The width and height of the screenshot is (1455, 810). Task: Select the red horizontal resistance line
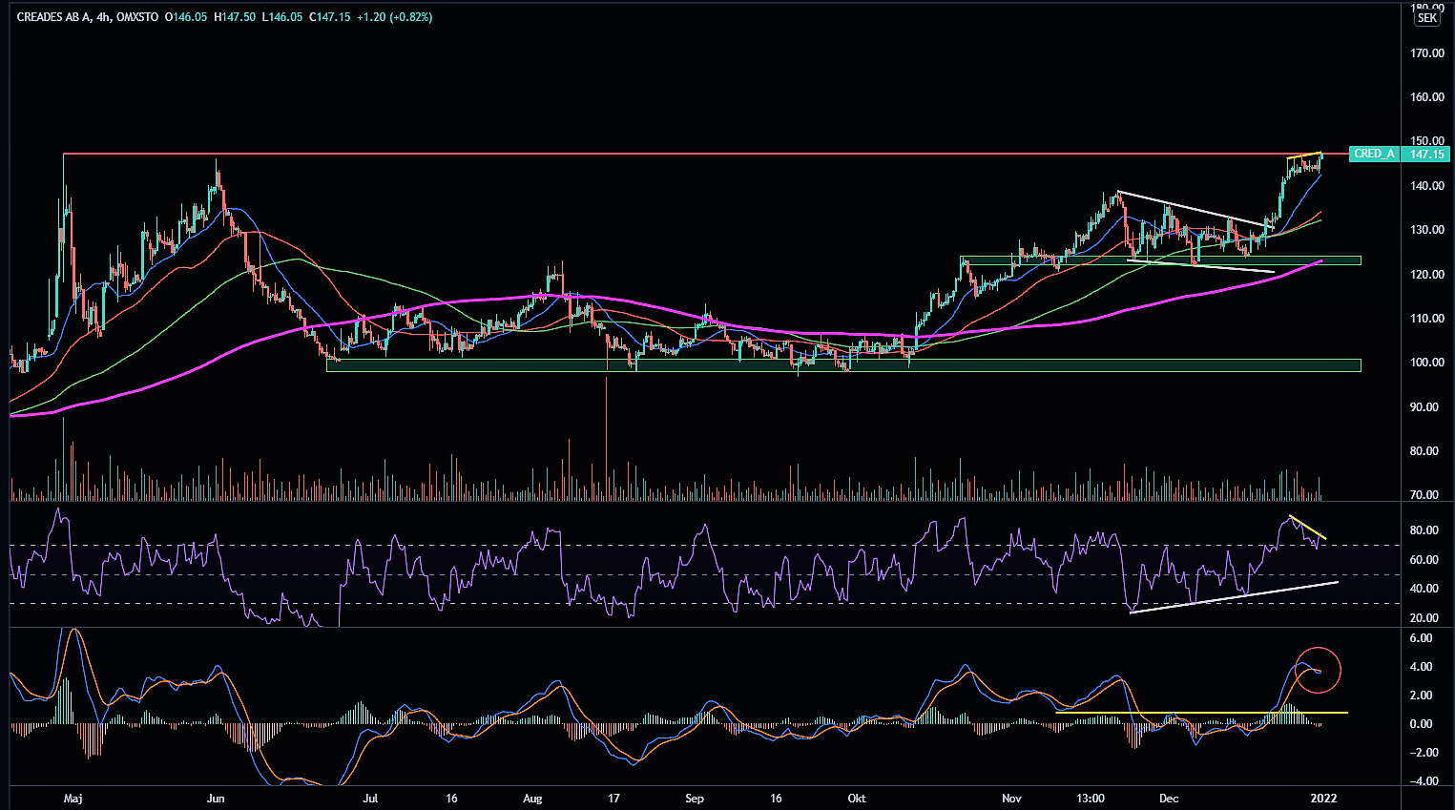click(668, 154)
